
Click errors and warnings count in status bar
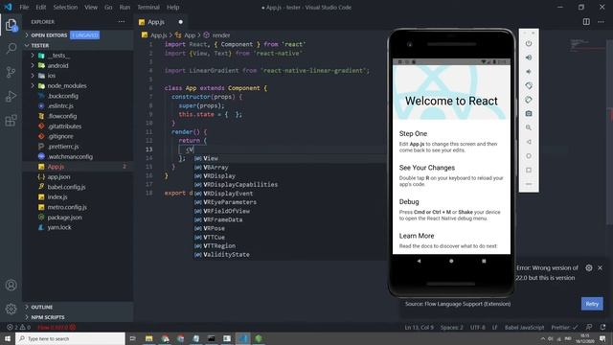click(x=18, y=328)
